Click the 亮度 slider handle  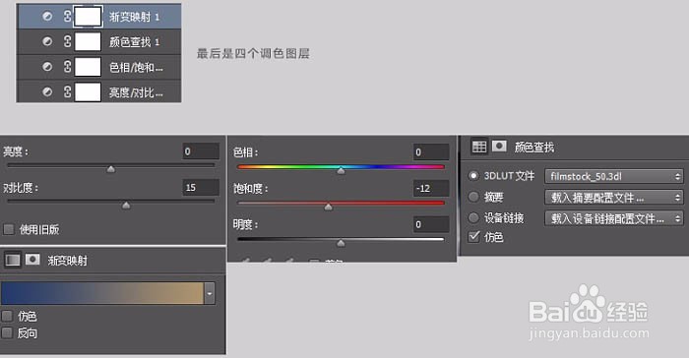pos(110,169)
